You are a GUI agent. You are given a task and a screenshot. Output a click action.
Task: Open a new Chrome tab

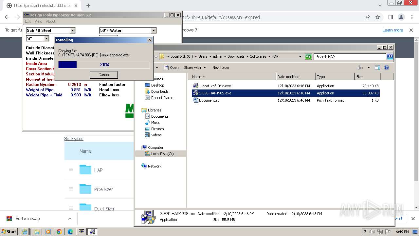88,6
